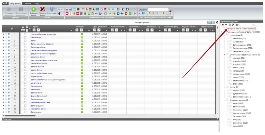This screenshot has height=135, width=265.
Task: Open the "бетономешалки (9440)" group
Action: (242, 45)
